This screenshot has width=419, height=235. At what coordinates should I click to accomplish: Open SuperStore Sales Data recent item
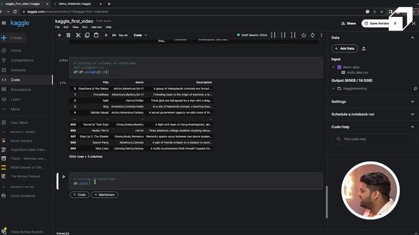[28, 149]
